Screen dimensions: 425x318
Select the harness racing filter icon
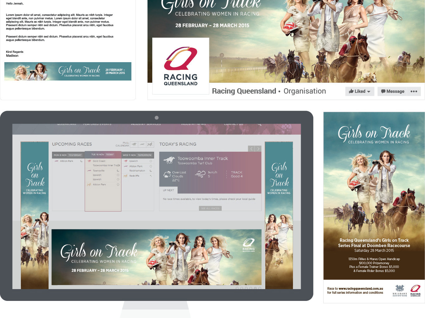(x=150, y=144)
